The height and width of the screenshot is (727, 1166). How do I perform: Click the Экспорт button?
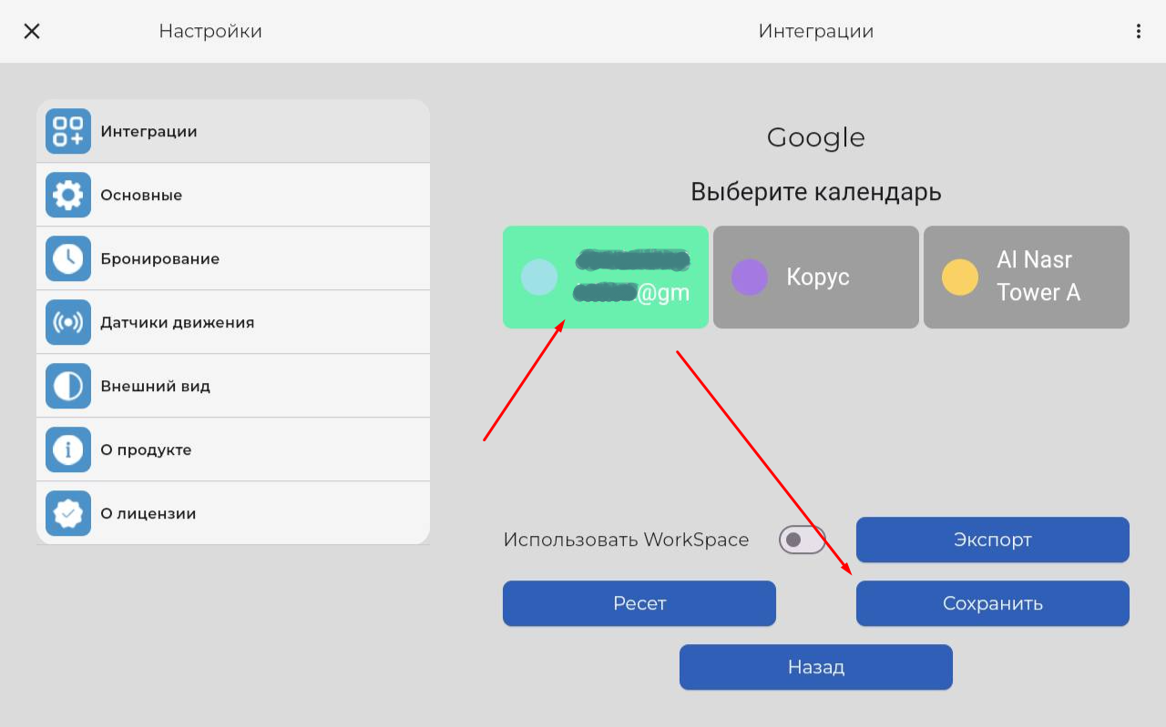(x=993, y=540)
